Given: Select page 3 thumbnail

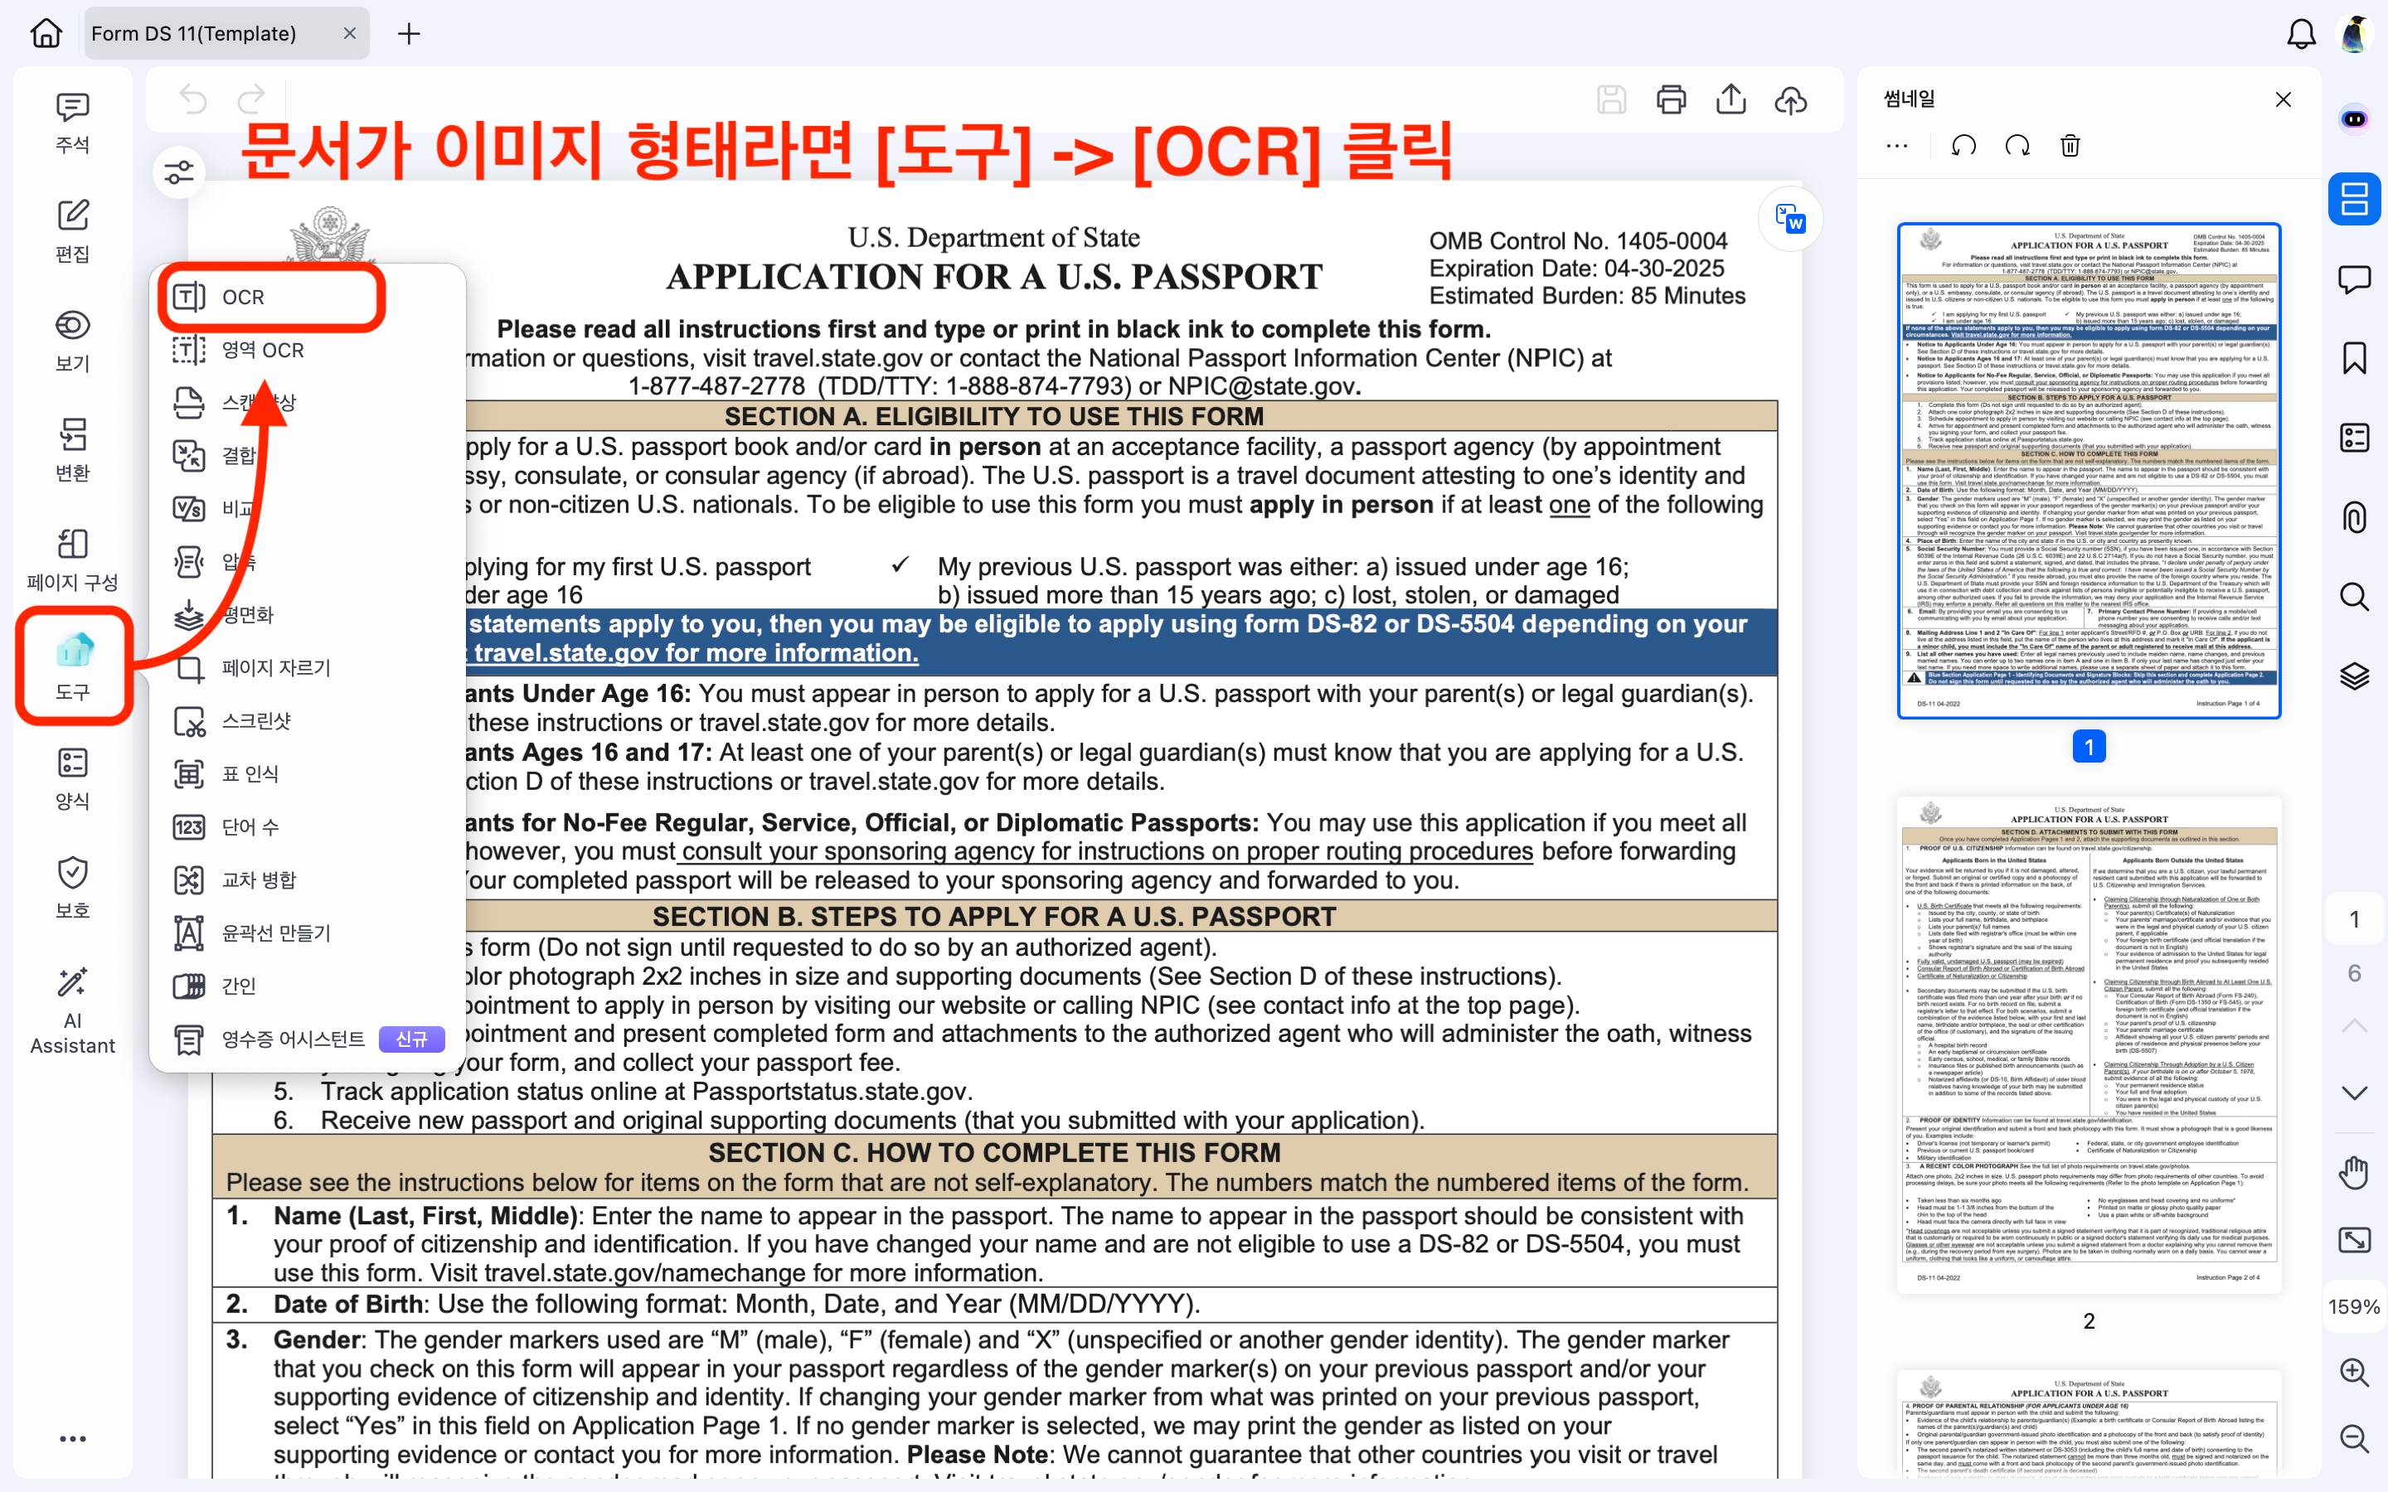Looking at the screenshot, I should click(2088, 1424).
